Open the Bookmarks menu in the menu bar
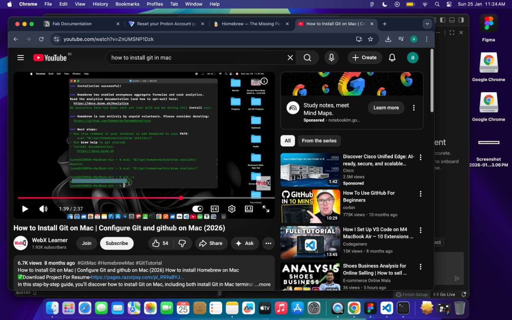512x320 pixels. (x=127, y=4)
